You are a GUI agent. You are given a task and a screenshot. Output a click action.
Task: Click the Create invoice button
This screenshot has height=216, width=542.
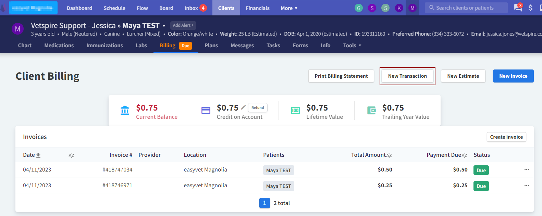(x=506, y=137)
